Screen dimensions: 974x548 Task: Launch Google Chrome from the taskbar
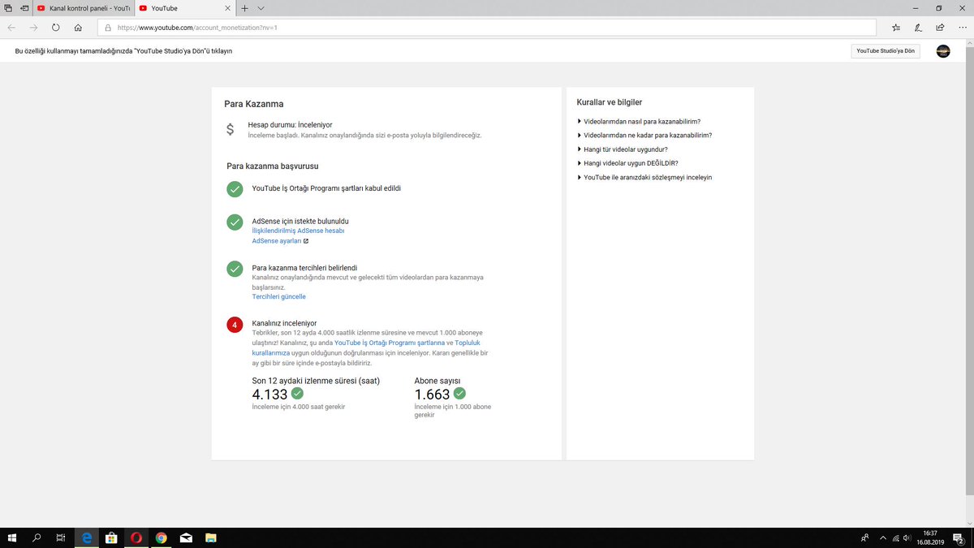[x=162, y=537]
